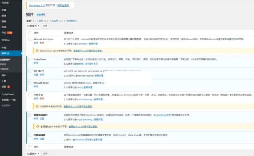Image resolution: width=254 pixels, height=156 pixels.
Task: Click the bottom 应用 button
Action: (45, 154)
